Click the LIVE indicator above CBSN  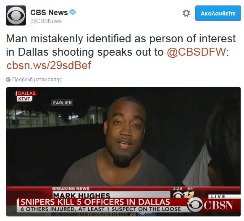[218, 196]
